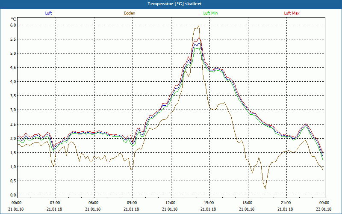Click the '12:00' time axis label

pos(170,203)
